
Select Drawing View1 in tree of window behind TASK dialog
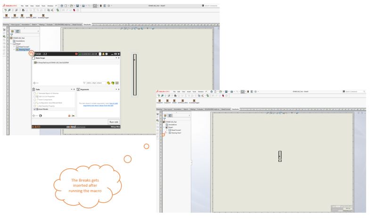pyautogui.click(x=22, y=50)
